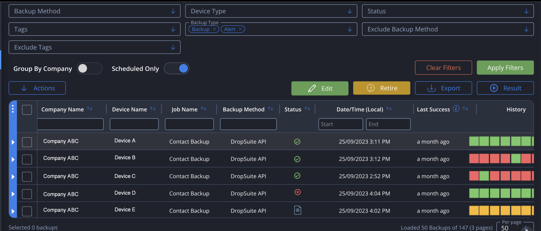The height and width of the screenshot is (231, 541).
Task: Click the first green history block for Device A
Action: point(474,141)
